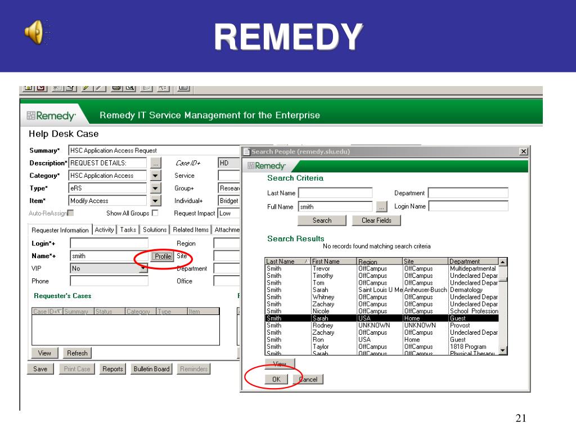Click the Case ID column header in Requester's Cases

coord(47,312)
